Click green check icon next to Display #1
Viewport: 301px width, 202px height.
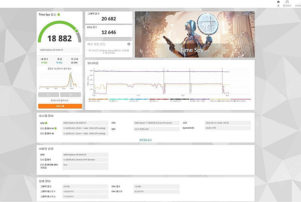[55, 128]
